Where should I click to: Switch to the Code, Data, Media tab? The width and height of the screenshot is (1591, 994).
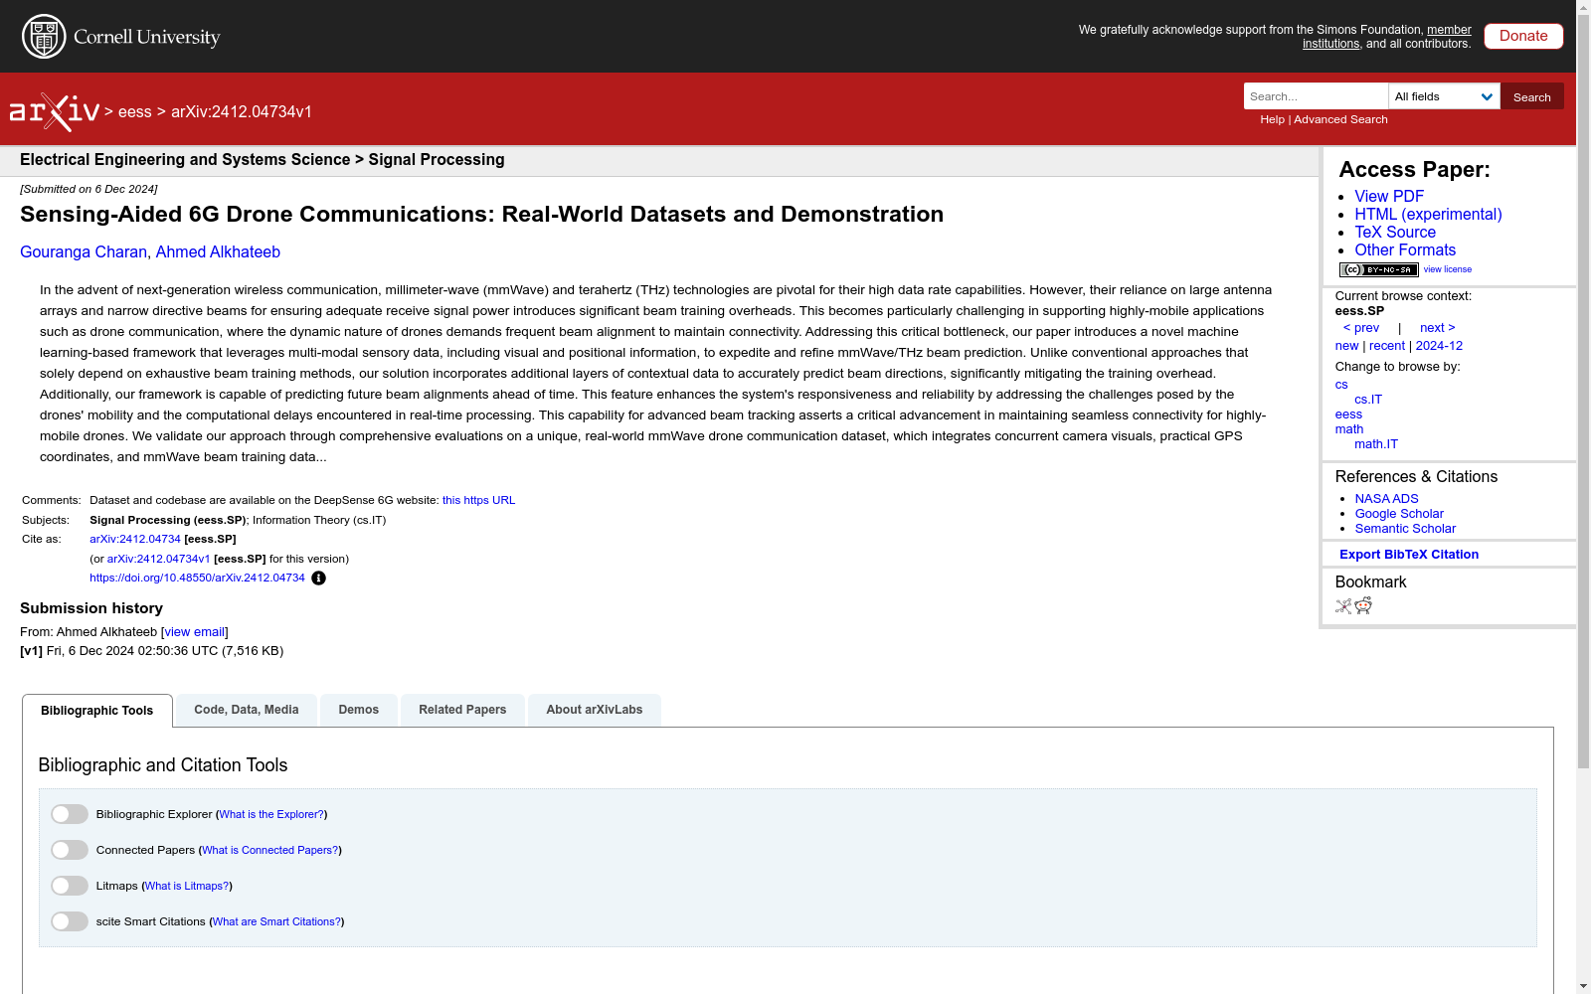(246, 710)
